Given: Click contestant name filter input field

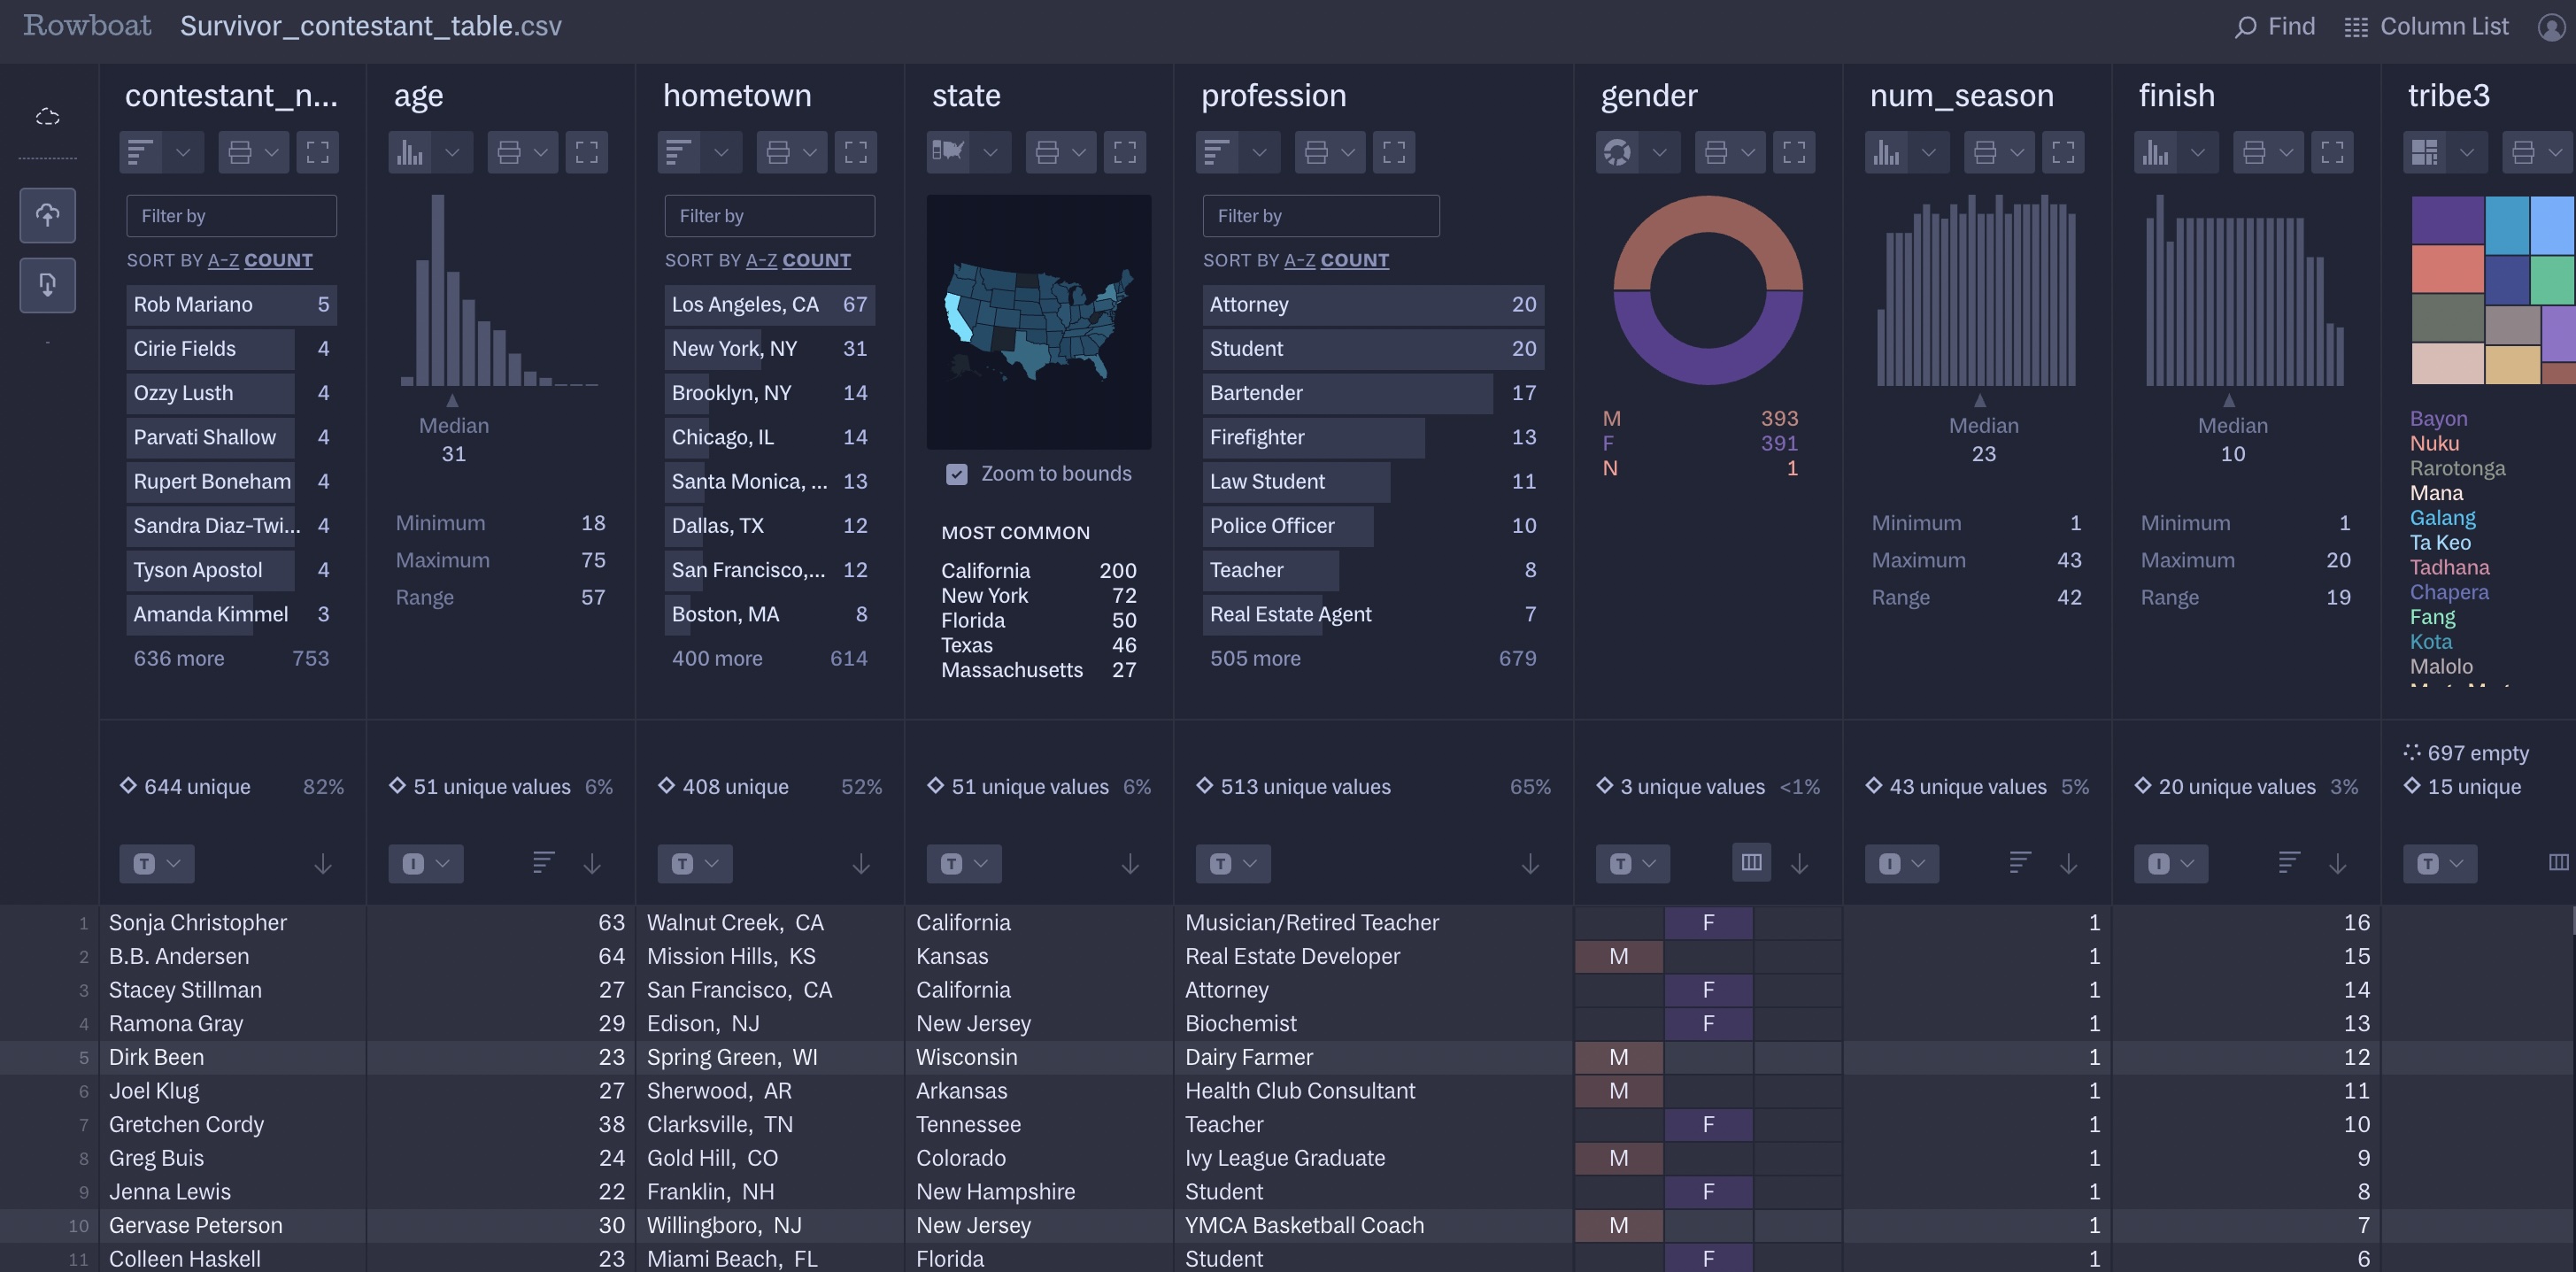Looking at the screenshot, I should tap(232, 215).
